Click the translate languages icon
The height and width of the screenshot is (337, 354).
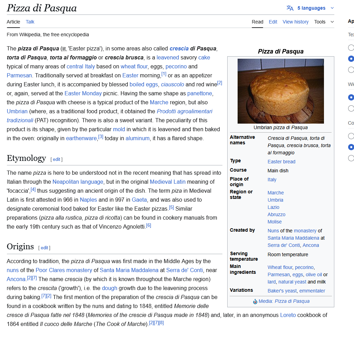click(x=290, y=8)
